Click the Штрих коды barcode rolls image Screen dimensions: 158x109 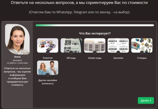(95, 45)
